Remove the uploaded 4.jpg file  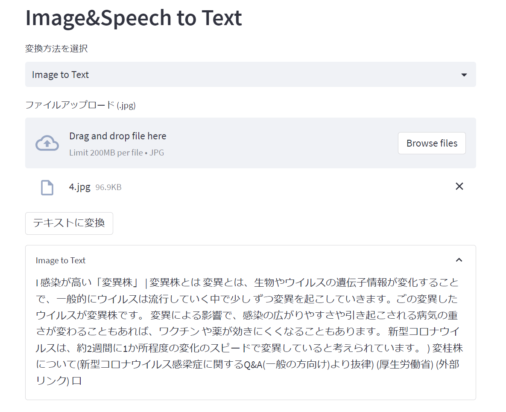coord(459,186)
